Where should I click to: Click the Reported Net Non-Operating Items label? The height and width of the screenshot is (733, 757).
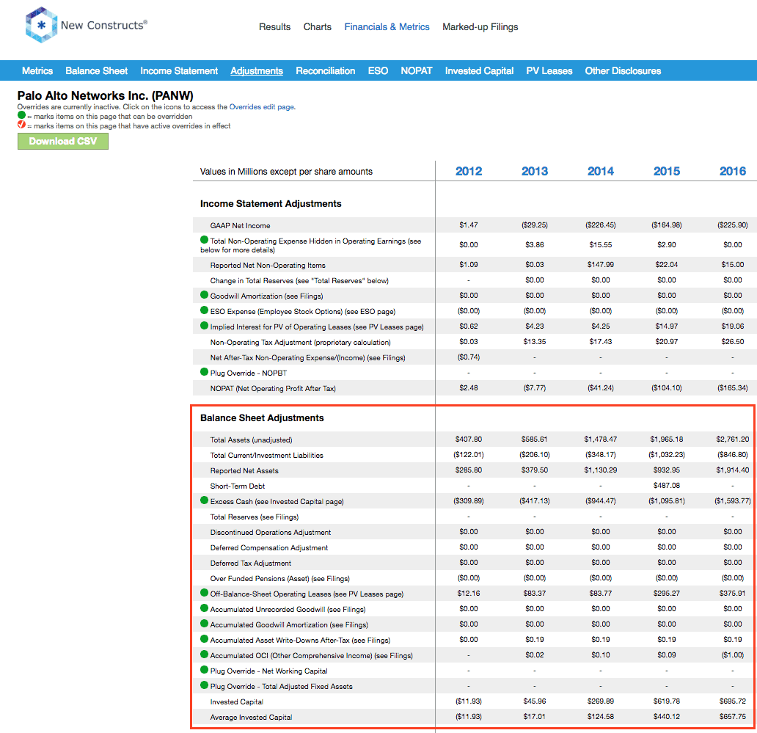coord(268,265)
